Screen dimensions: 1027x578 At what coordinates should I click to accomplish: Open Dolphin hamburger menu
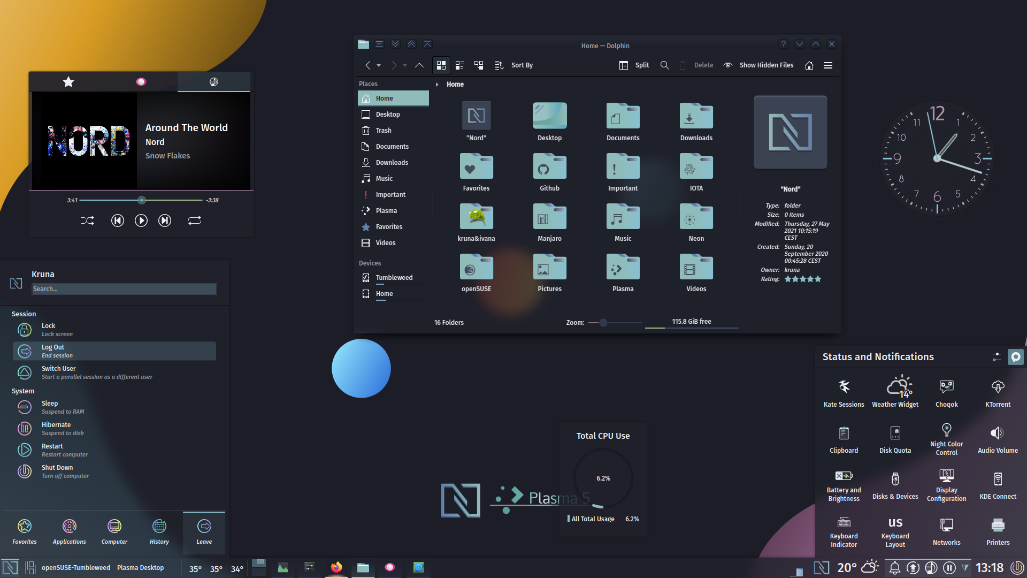[828, 65]
